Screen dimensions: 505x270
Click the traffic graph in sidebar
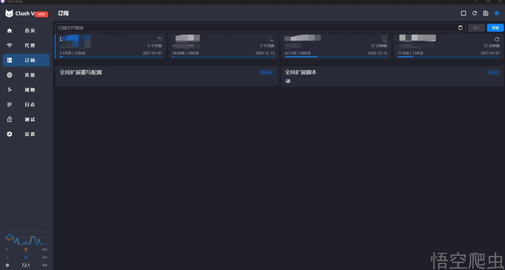(26, 239)
